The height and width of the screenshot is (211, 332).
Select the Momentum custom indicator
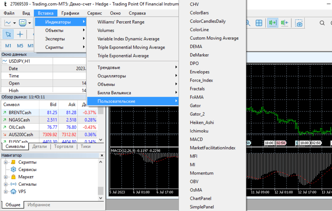(x=212, y=173)
